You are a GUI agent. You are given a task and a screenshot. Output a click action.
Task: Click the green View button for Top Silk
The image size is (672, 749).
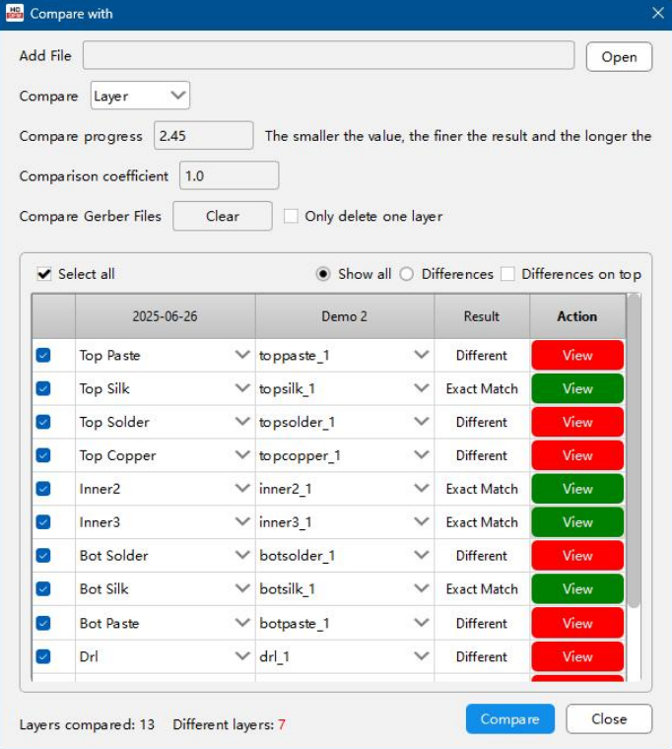(576, 388)
